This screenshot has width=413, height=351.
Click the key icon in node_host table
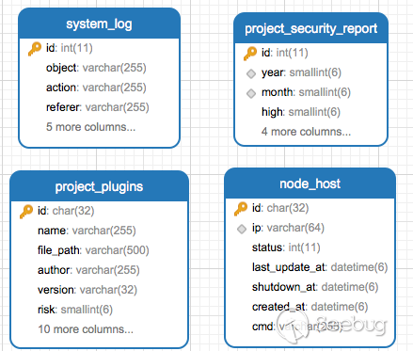241,209
